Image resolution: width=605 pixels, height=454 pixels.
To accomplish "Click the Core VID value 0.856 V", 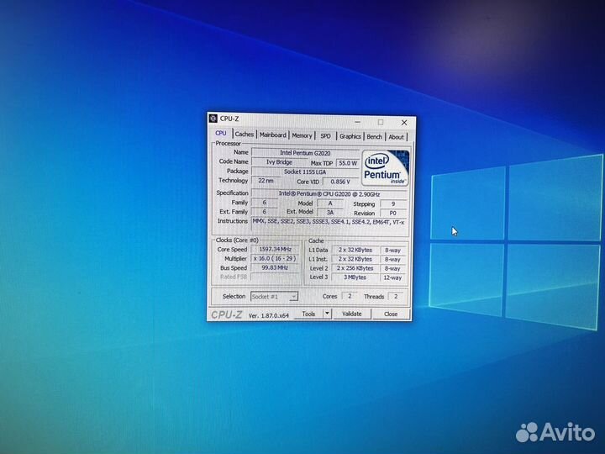I will 340,182.
